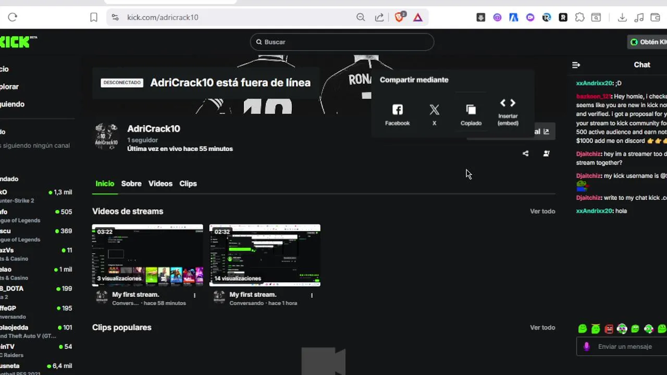Screen dimensions: 667x375
Task: Open the Explorar sidebar item
Action: [9, 86]
